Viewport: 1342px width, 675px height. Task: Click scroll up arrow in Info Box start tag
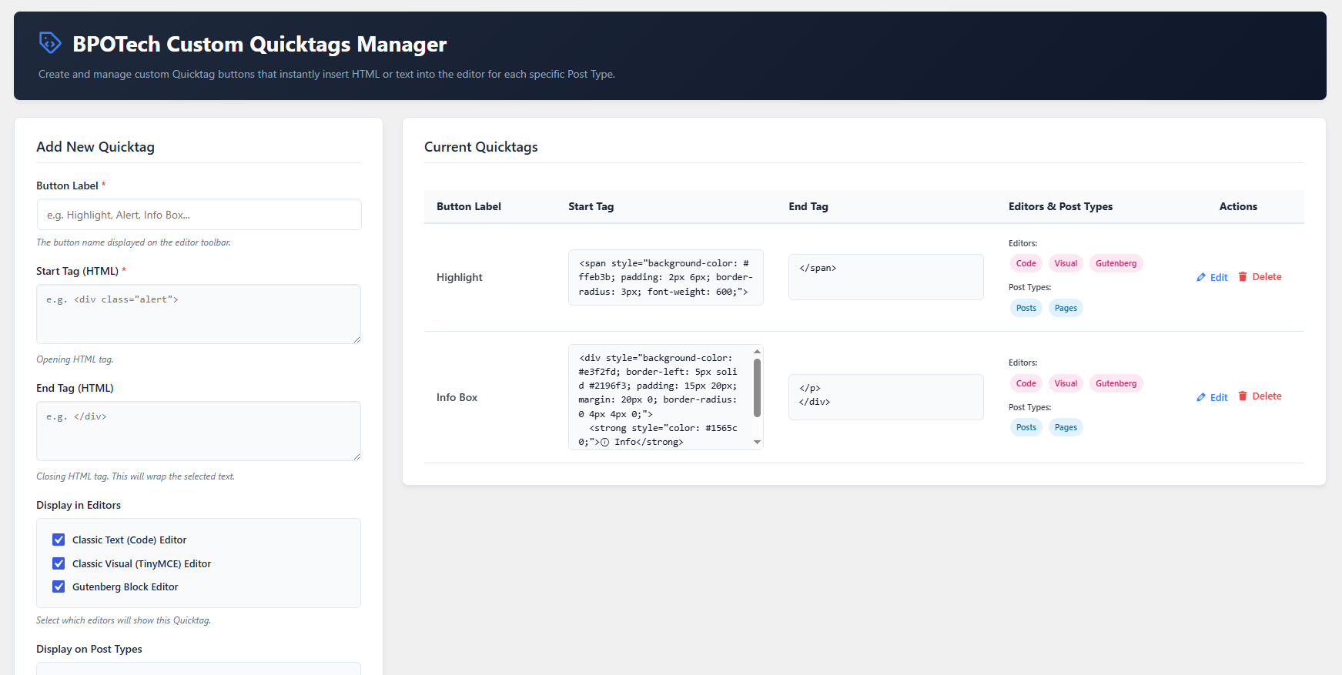click(757, 351)
